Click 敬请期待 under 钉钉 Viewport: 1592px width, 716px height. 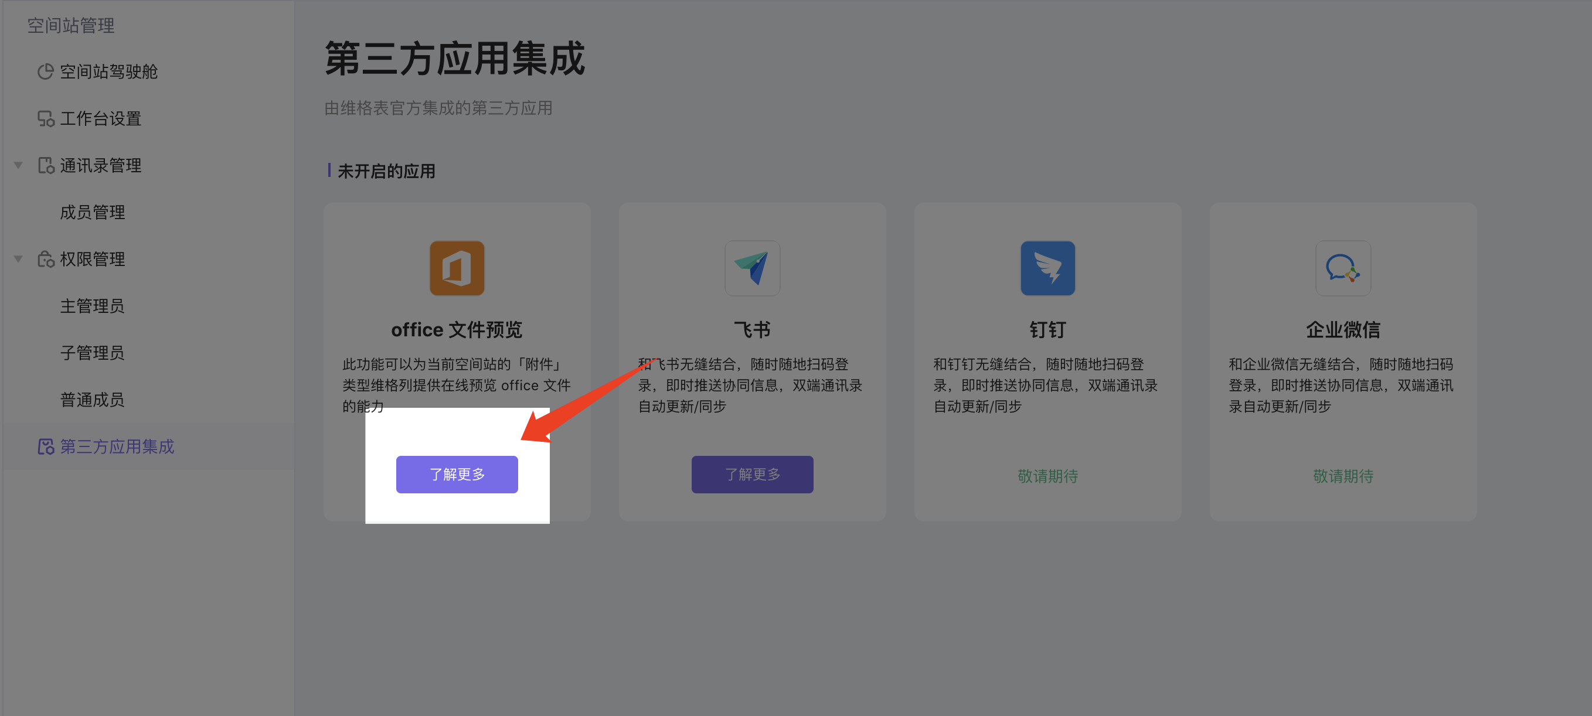click(1047, 476)
